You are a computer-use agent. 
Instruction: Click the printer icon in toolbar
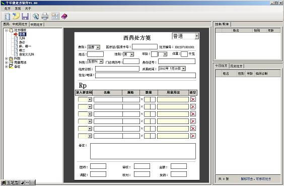click(45, 17)
